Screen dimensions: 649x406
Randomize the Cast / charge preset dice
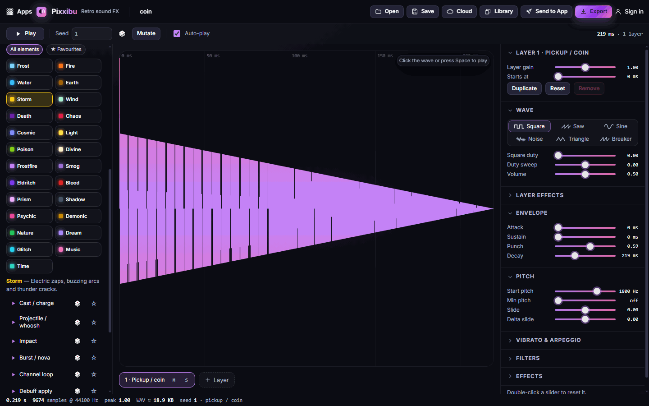[78, 304]
